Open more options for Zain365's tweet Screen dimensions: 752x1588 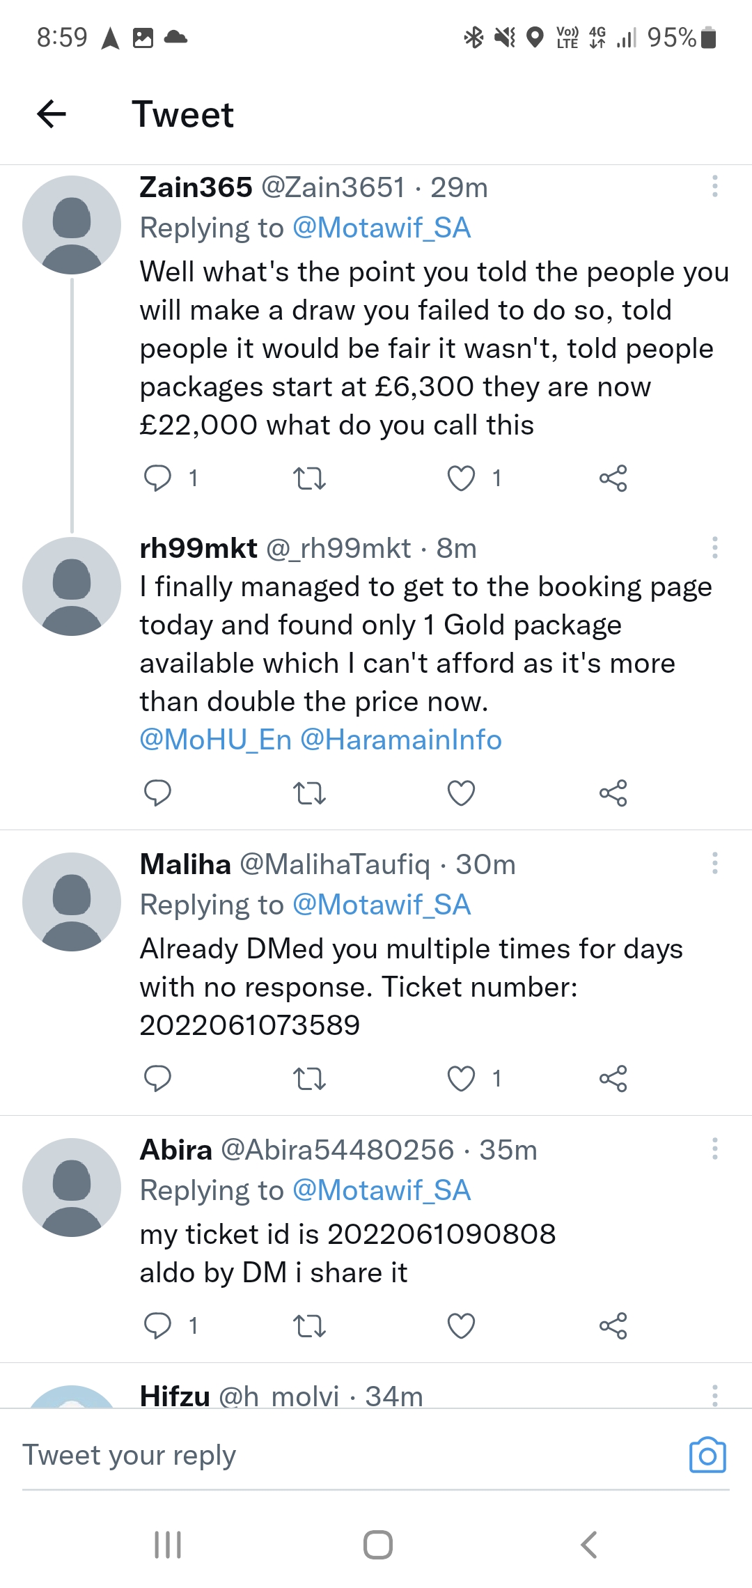pos(714,187)
